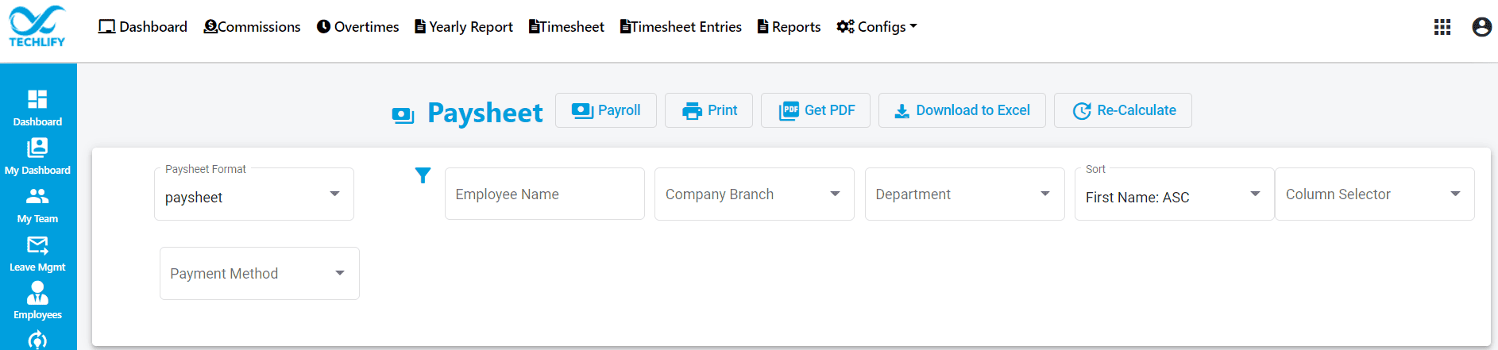Click the blue filter funnel icon

(423, 175)
